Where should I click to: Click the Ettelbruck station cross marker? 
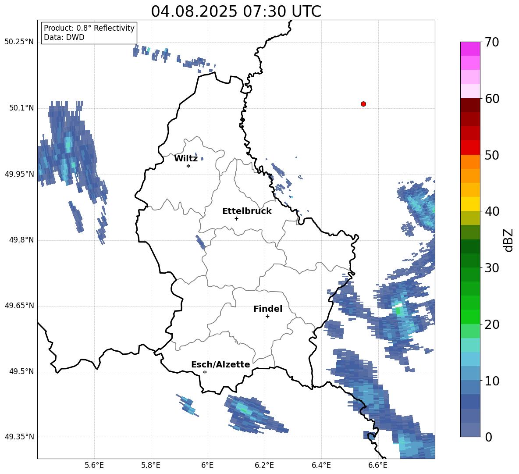point(236,218)
